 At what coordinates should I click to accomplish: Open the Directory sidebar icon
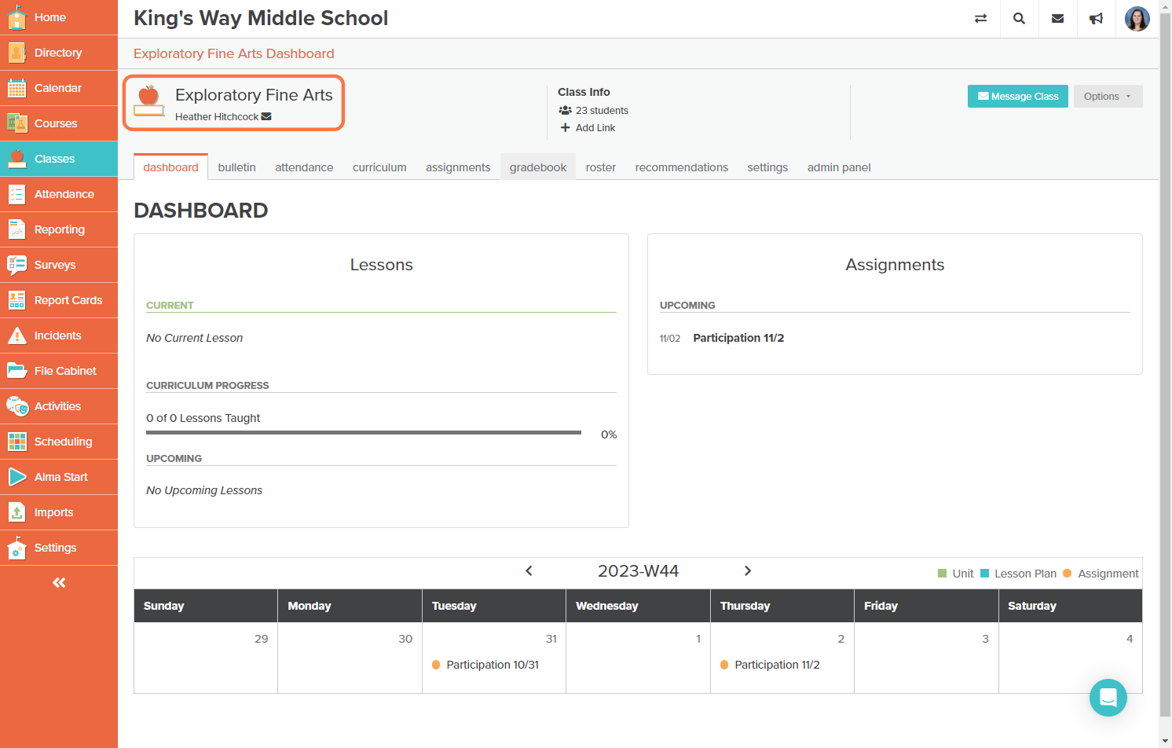17,53
